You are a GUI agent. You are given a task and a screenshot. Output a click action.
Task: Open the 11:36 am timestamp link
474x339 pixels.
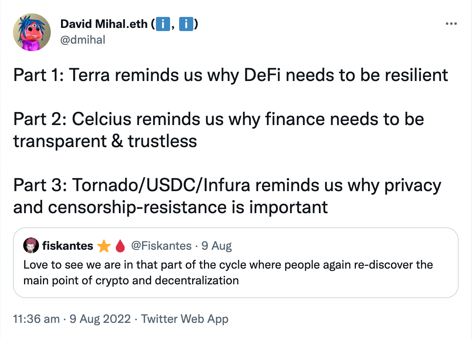[37, 319]
